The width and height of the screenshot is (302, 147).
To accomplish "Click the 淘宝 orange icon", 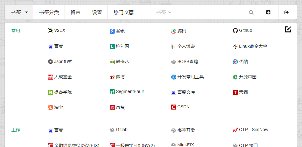I will (x=50, y=108).
